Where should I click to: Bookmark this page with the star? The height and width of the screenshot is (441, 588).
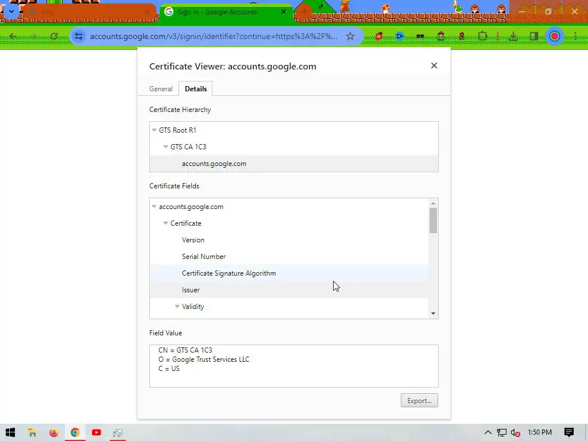[350, 36]
